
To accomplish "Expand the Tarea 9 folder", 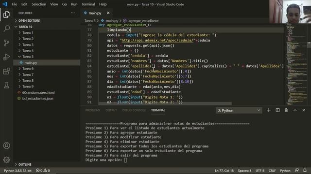I will point(28,87).
